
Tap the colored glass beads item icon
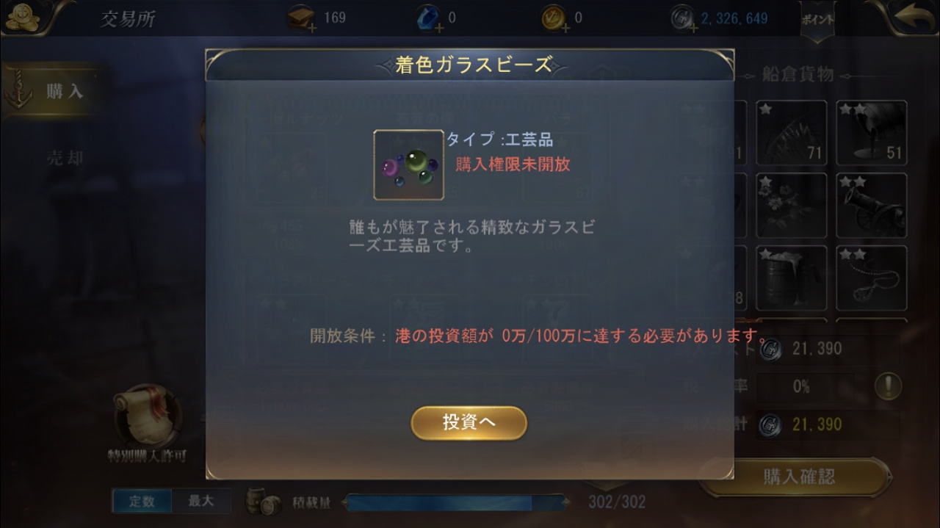point(408,165)
